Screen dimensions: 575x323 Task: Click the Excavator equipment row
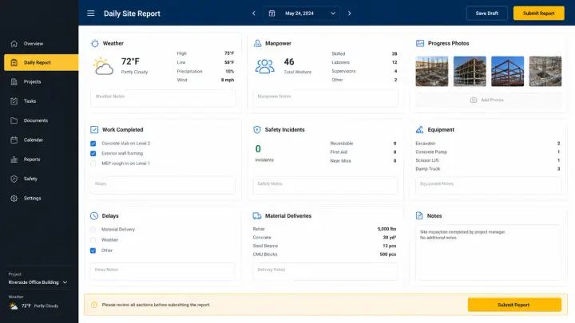(x=488, y=144)
